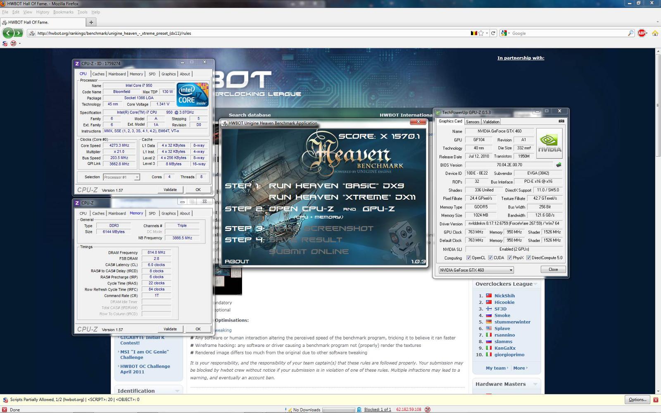The height and width of the screenshot is (413, 661).
Task: Go forward with the green forward arrow
Action: [19, 33]
